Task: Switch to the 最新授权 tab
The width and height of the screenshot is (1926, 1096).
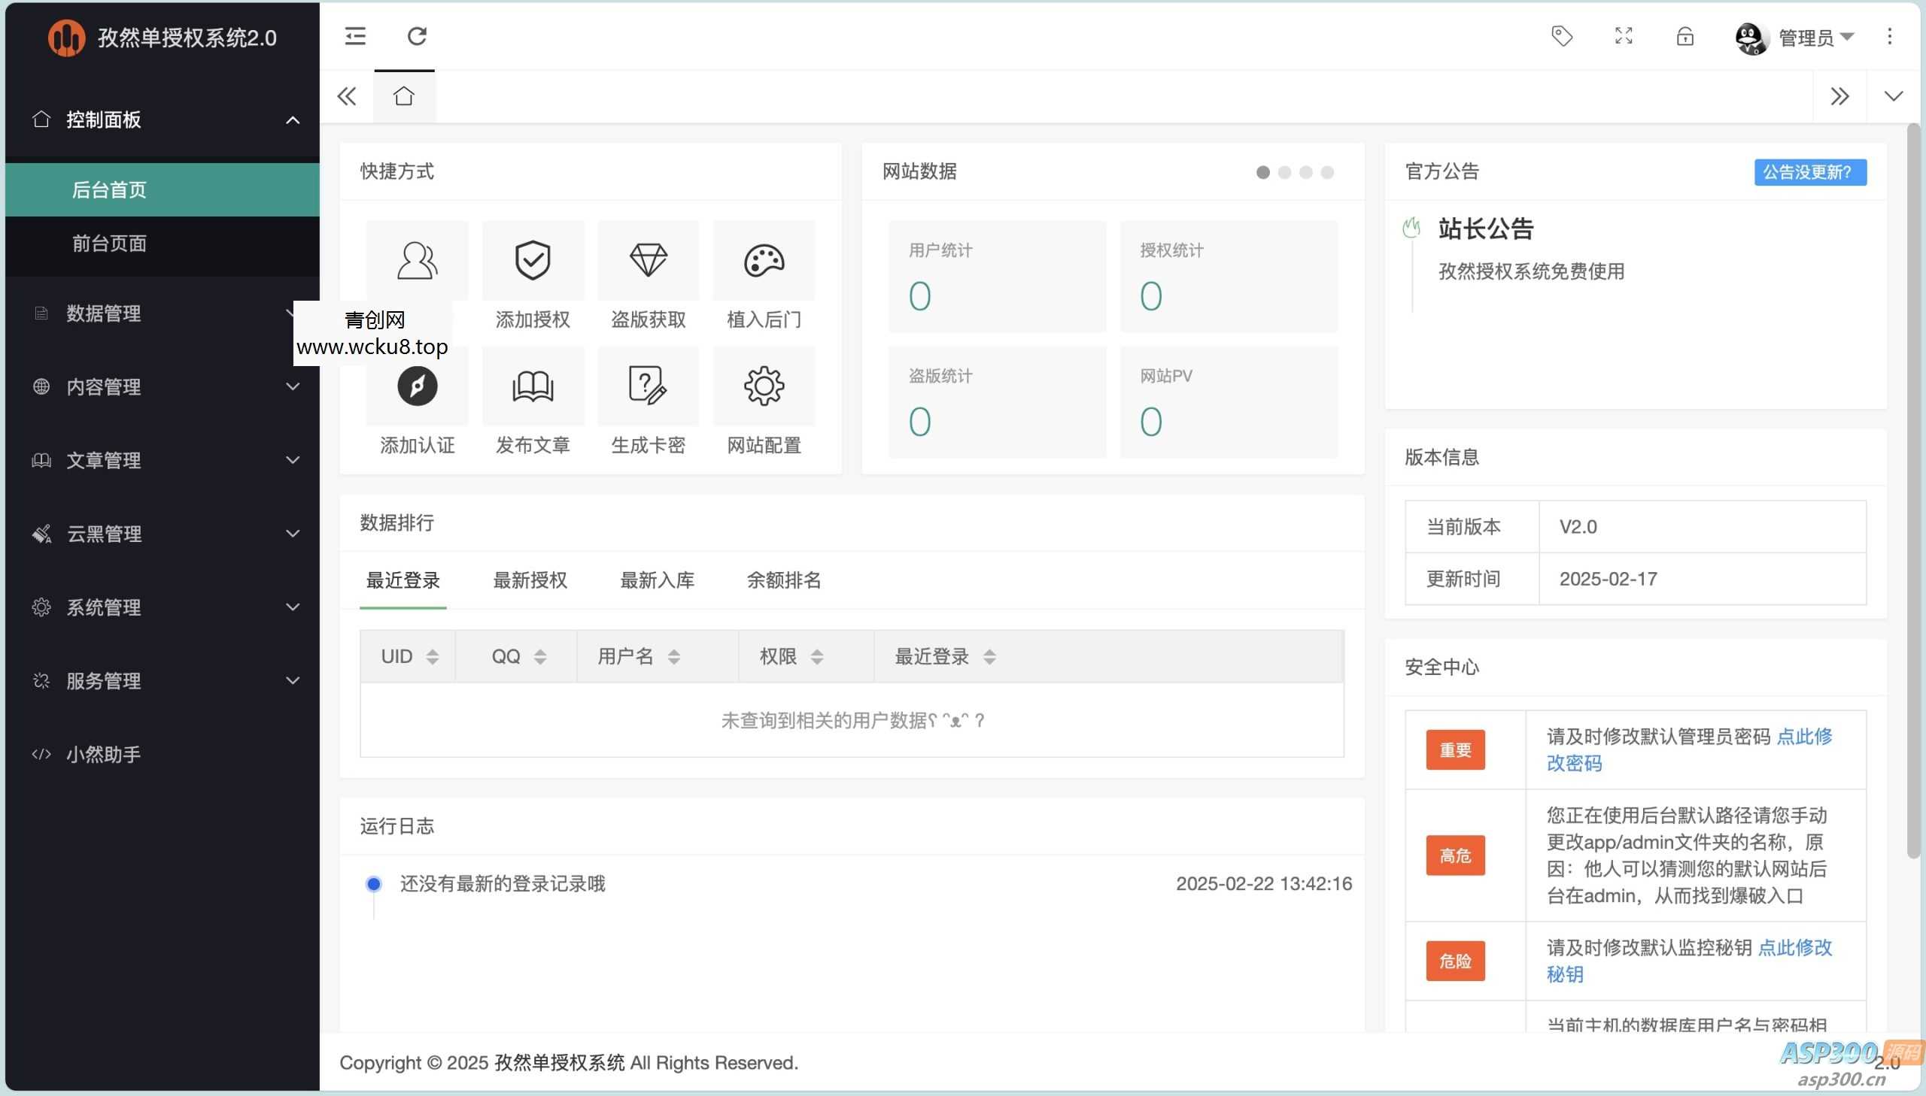Action: pyautogui.click(x=530, y=580)
